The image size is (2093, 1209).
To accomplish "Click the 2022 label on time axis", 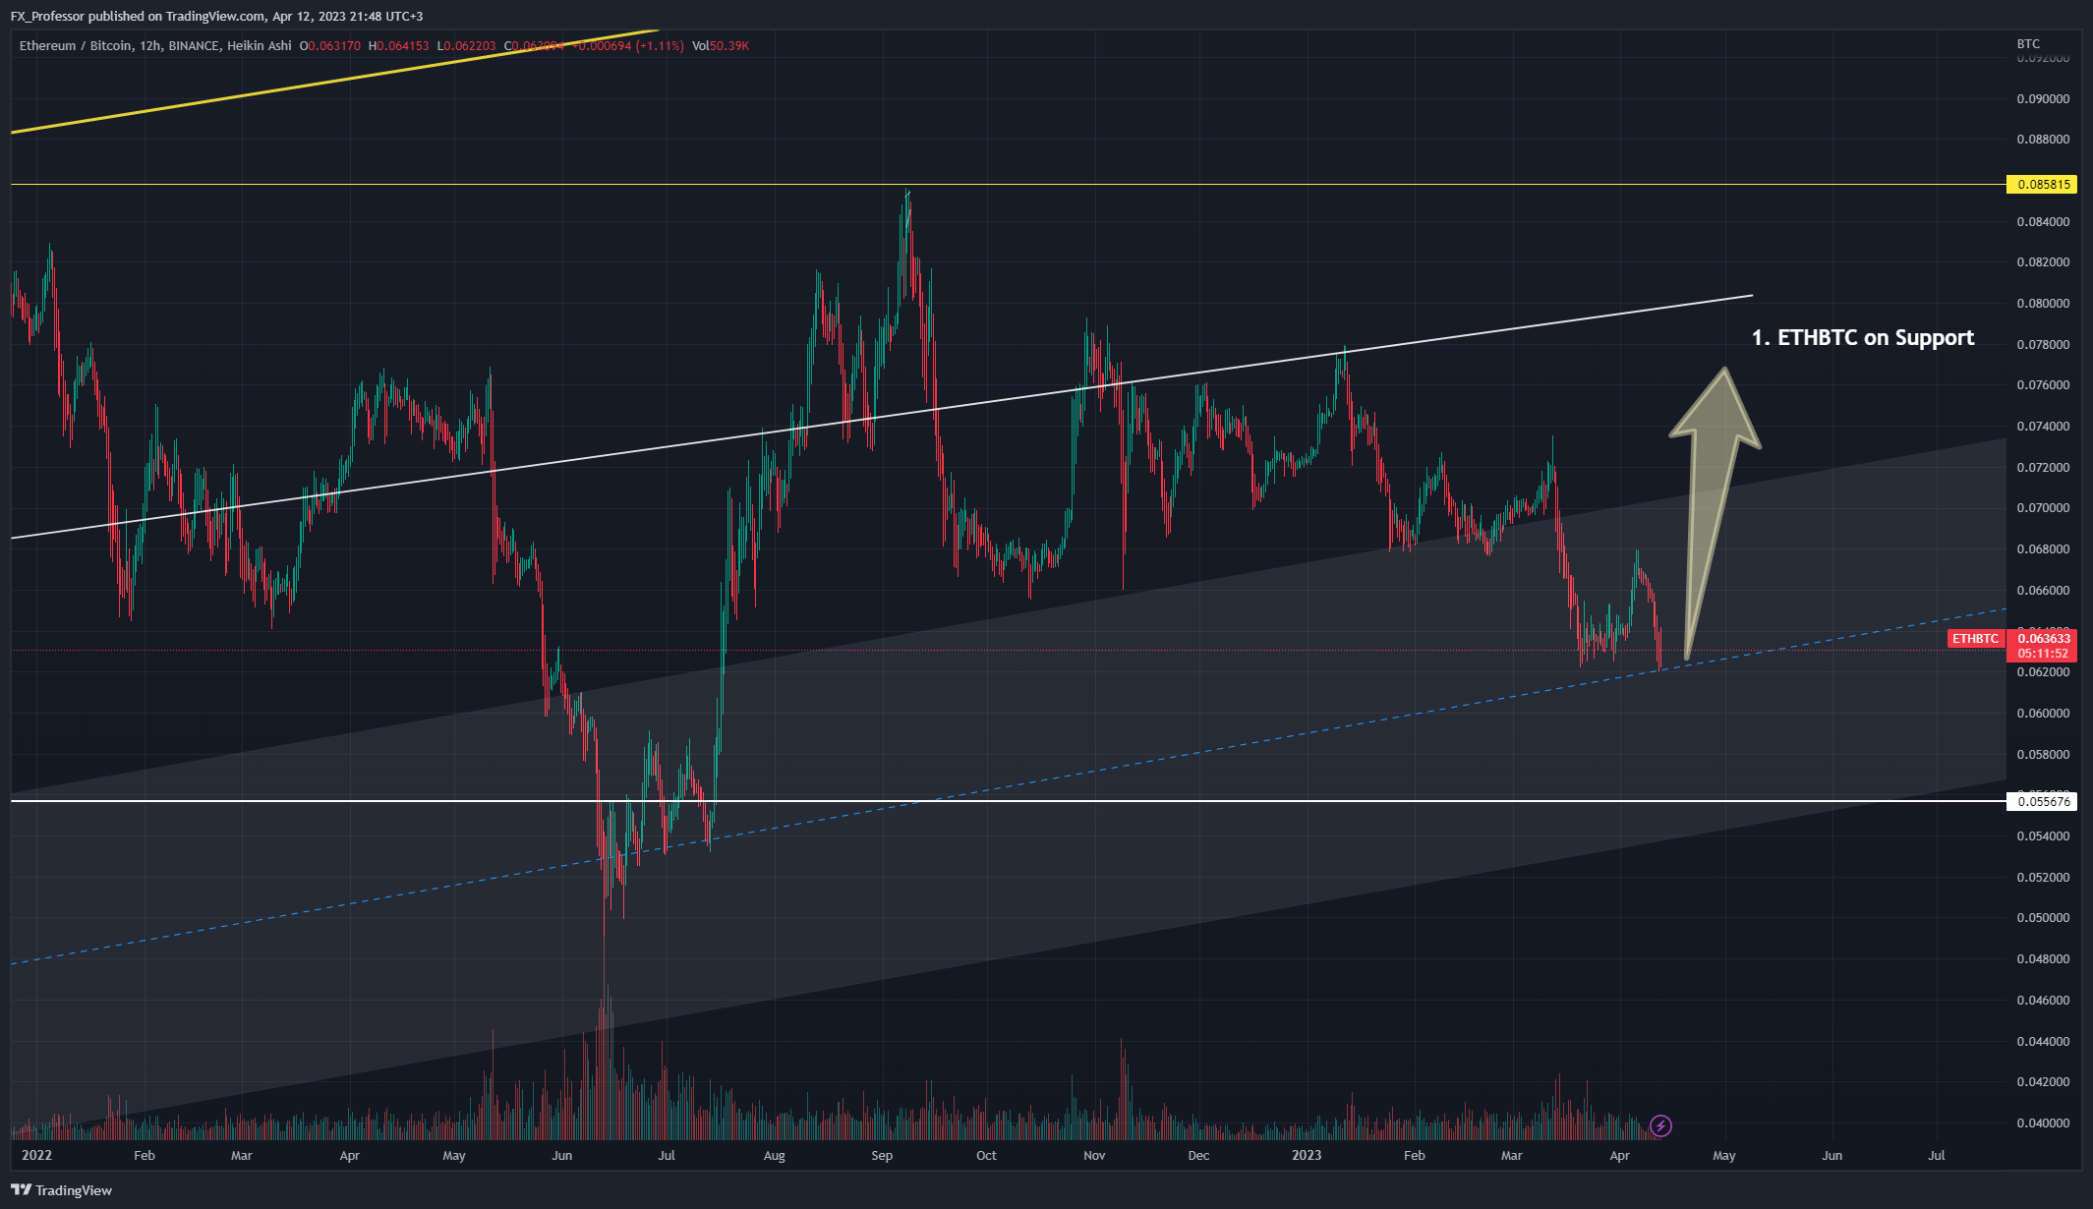I will (x=36, y=1155).
